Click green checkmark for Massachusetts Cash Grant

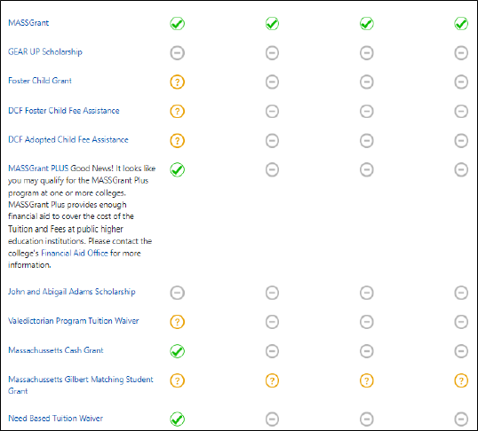click(x=177, y=351)
